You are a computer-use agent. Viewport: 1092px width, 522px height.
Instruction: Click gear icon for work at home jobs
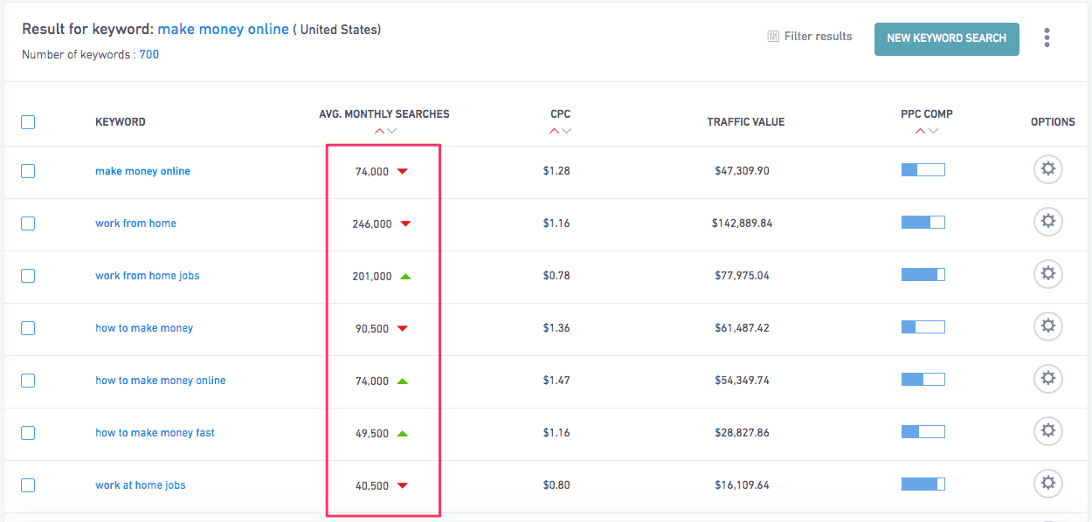(1048, 484)
